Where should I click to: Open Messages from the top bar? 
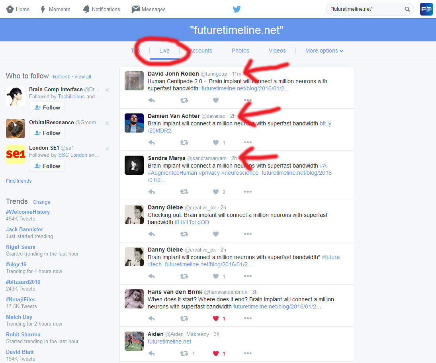point(149,9)
